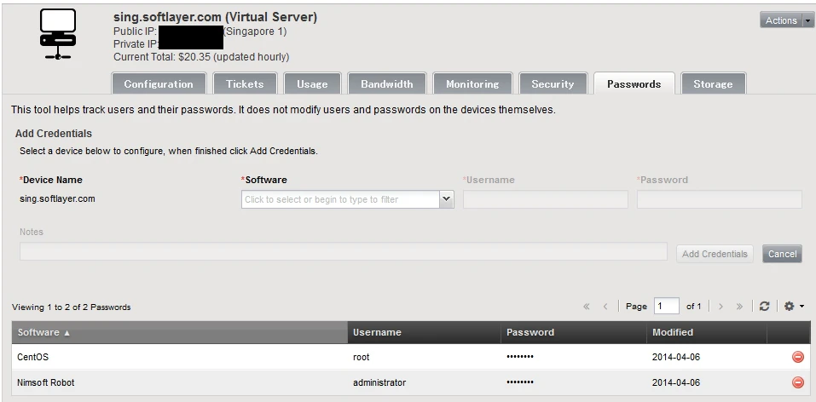
Task: Switch to the Bandwidth tab
Action: 386,83
